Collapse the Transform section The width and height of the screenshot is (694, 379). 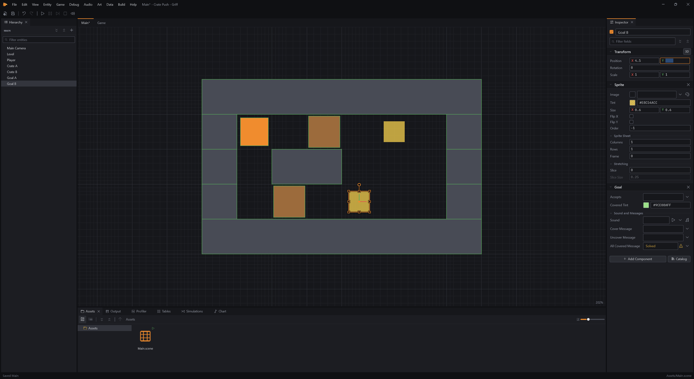[x=611, y=52]
